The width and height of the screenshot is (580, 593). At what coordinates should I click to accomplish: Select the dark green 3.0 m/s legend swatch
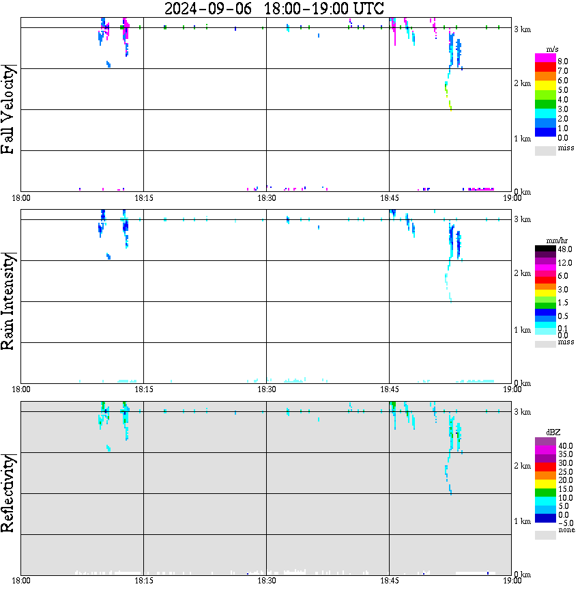pyautogui.click(x=545, y=104)
